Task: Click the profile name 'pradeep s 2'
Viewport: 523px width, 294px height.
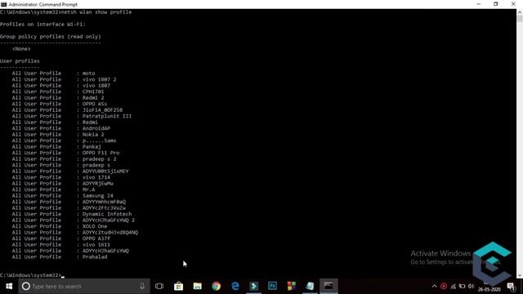Action: (100, 159)
